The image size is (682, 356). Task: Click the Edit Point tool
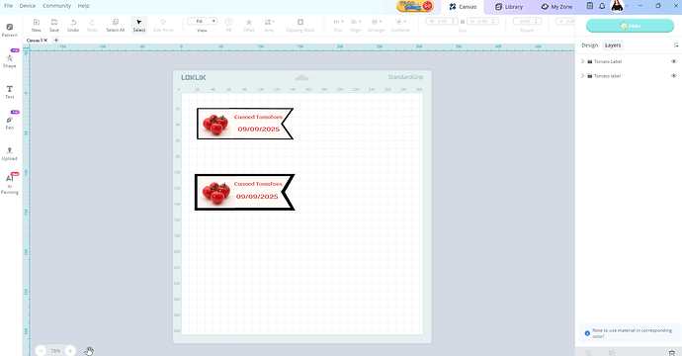163,26
